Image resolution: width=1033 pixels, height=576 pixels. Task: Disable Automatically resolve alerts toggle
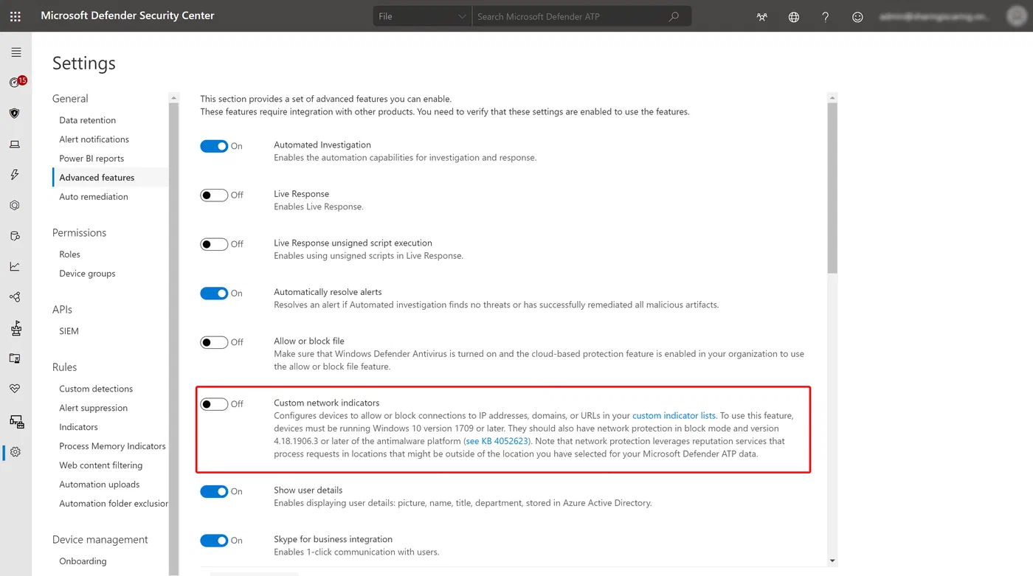(x=214, y=294)
